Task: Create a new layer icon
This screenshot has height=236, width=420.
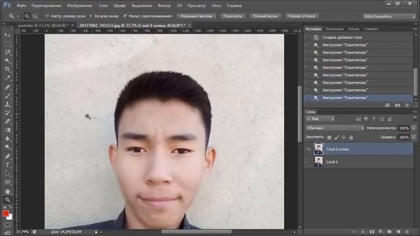Action: (x=398, y=231)
